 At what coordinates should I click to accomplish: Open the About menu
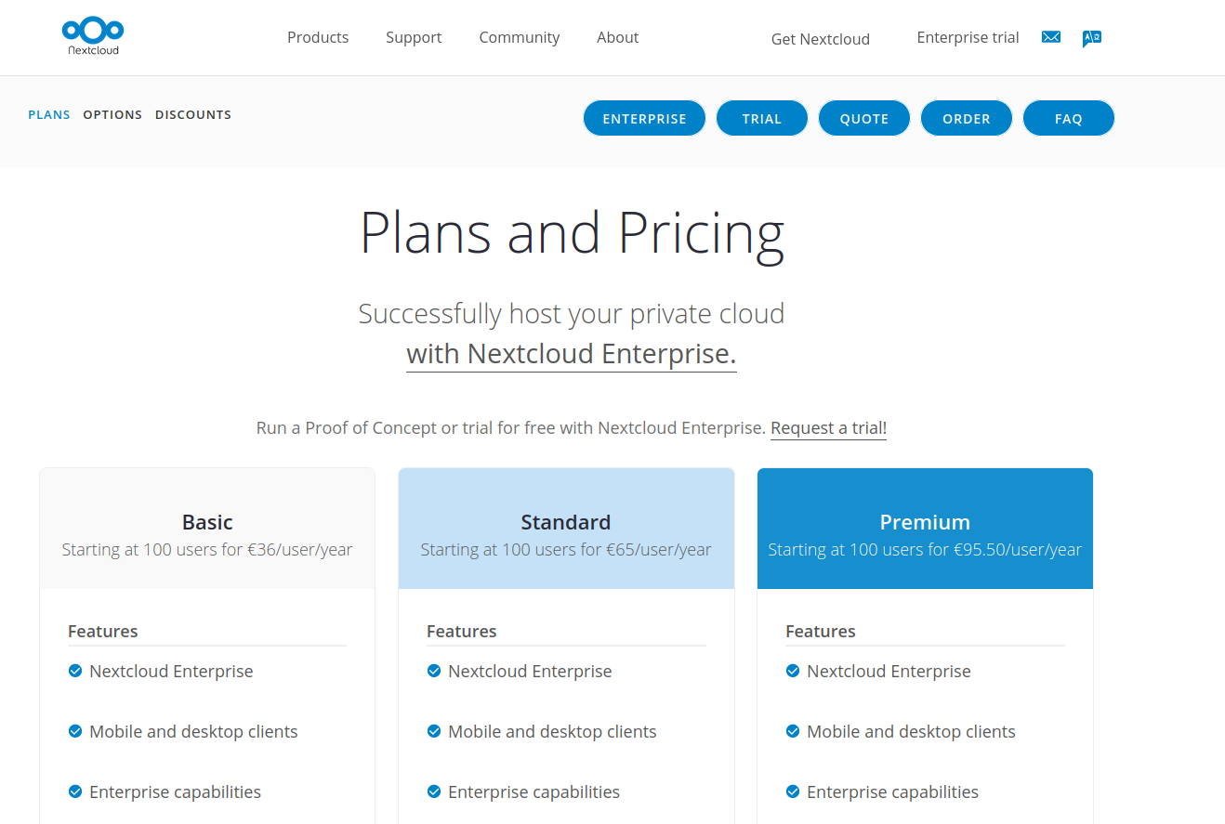point(617,37)
